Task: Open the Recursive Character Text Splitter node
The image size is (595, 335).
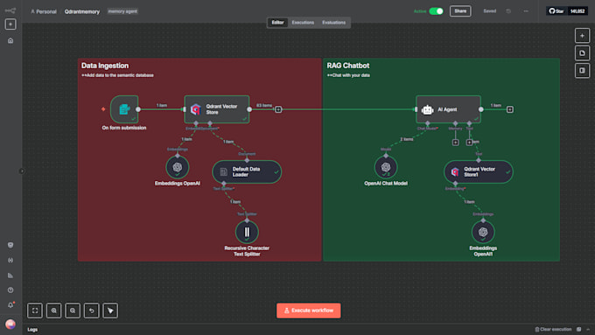Action: [247, 232]
